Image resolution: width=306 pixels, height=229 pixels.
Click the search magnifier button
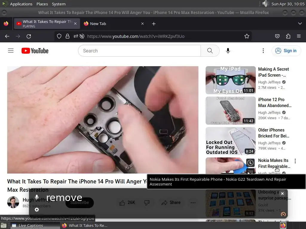(x=210, y=51)
